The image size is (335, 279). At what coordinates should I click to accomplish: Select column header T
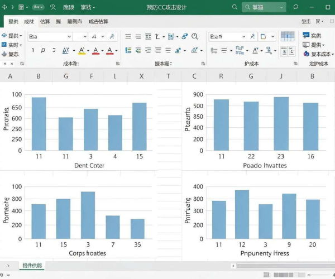(169, 76)
